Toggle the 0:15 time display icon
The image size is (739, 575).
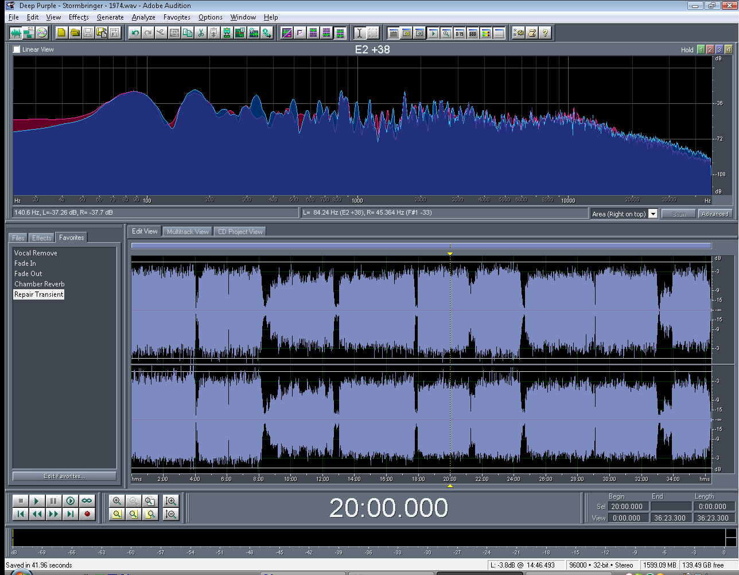click(459, 33)
